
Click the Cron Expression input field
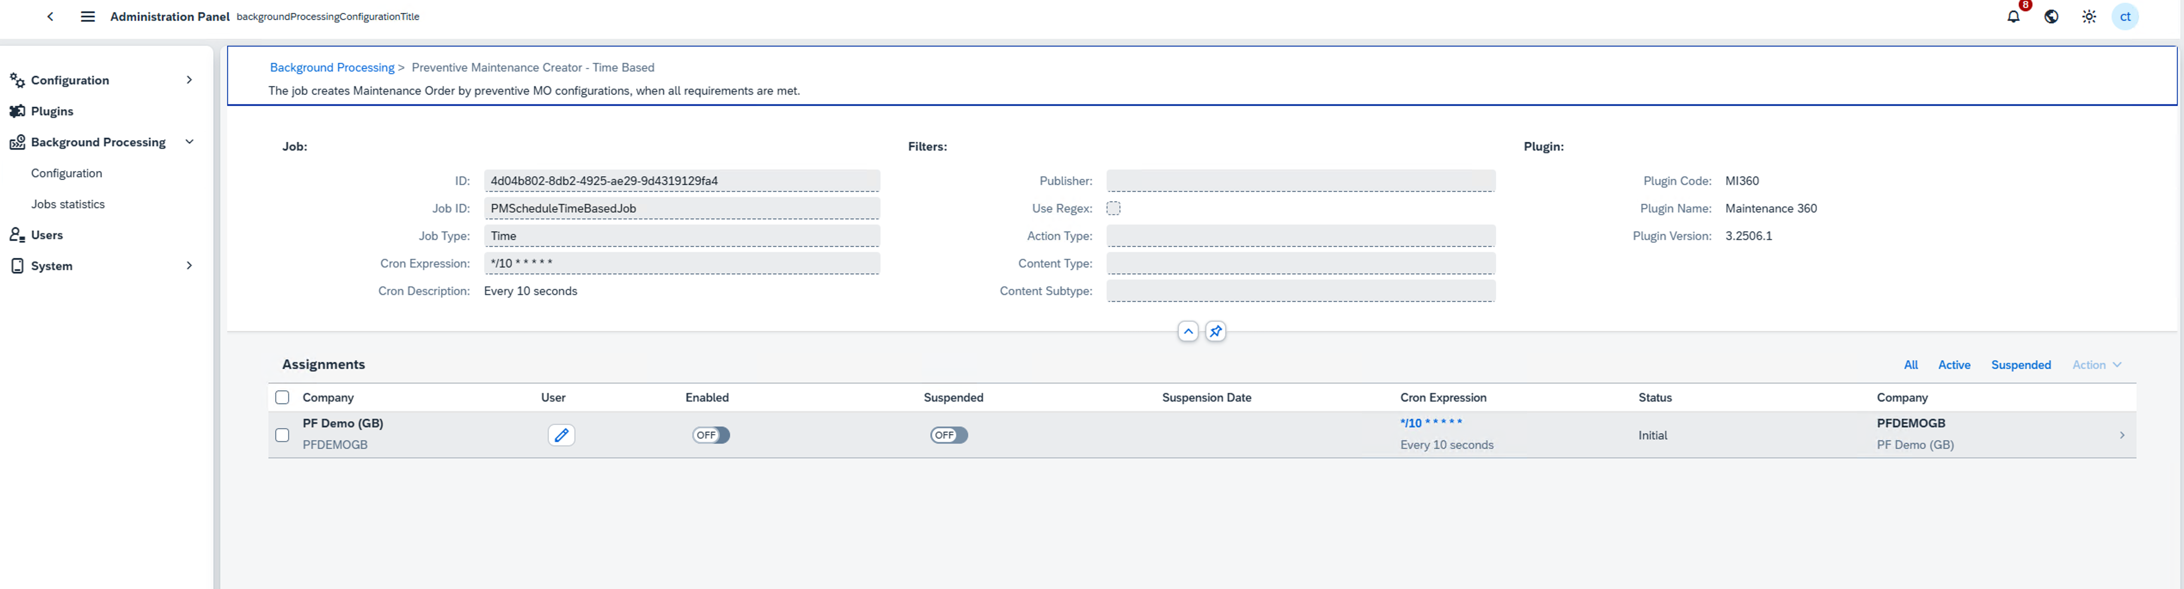(682, 264)
